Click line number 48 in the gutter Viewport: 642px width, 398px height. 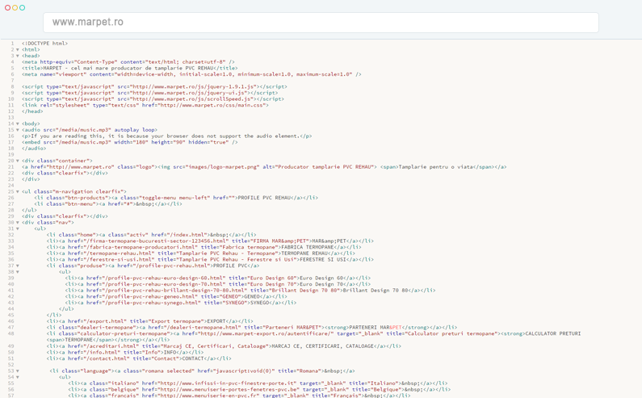pos(11,333)
